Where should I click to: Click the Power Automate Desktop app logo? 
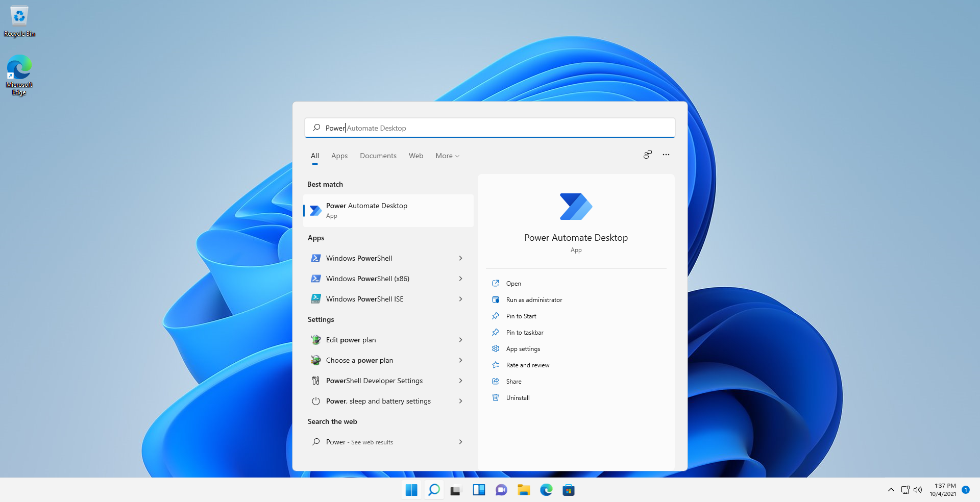click(x=576, y=207)
